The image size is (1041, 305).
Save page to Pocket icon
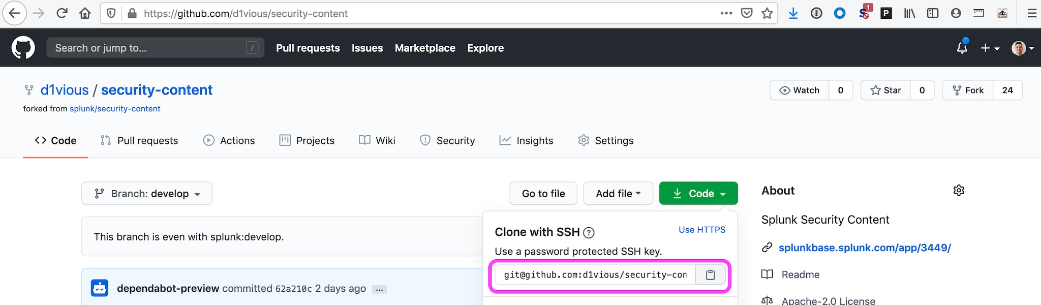tap(747, 13)
